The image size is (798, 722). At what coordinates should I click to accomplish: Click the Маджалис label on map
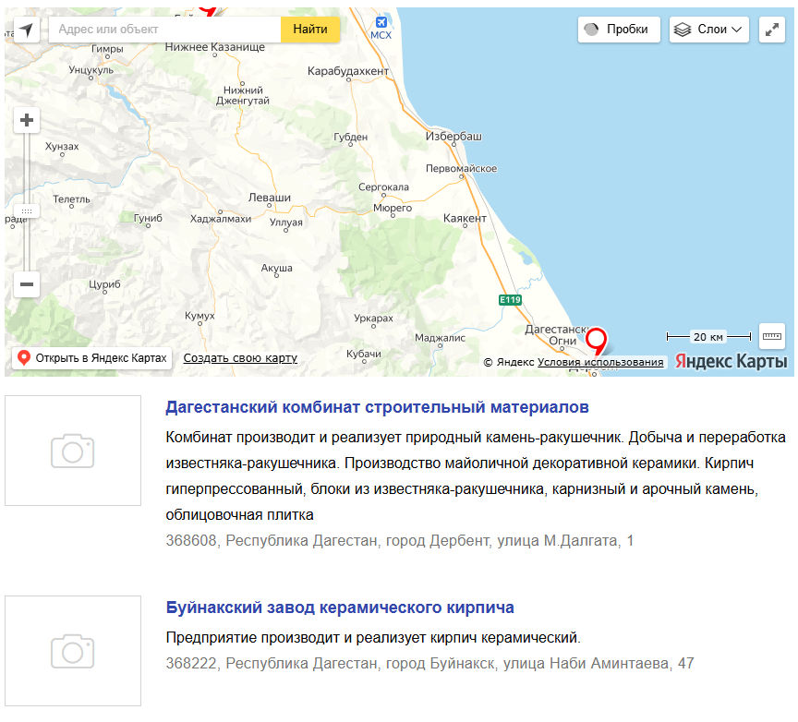(441, 338)
